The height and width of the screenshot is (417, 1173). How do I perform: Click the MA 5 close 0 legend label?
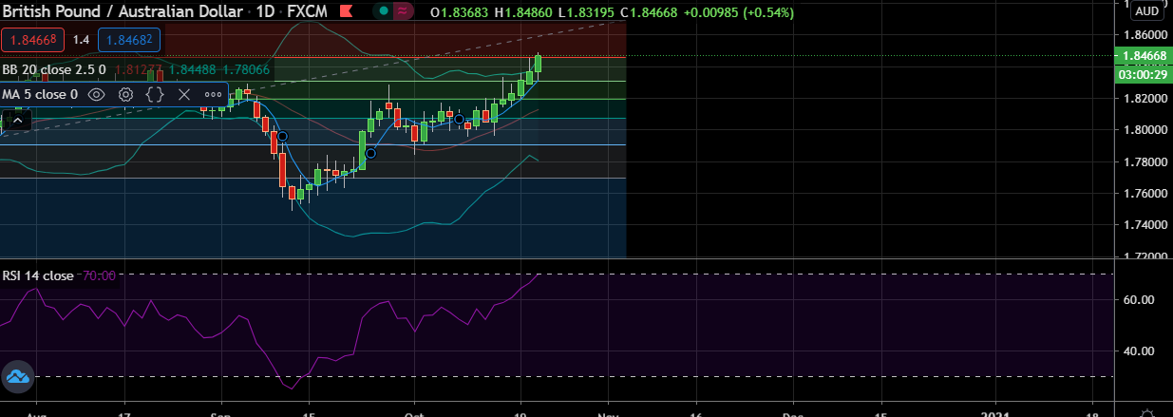coord(40,95)
